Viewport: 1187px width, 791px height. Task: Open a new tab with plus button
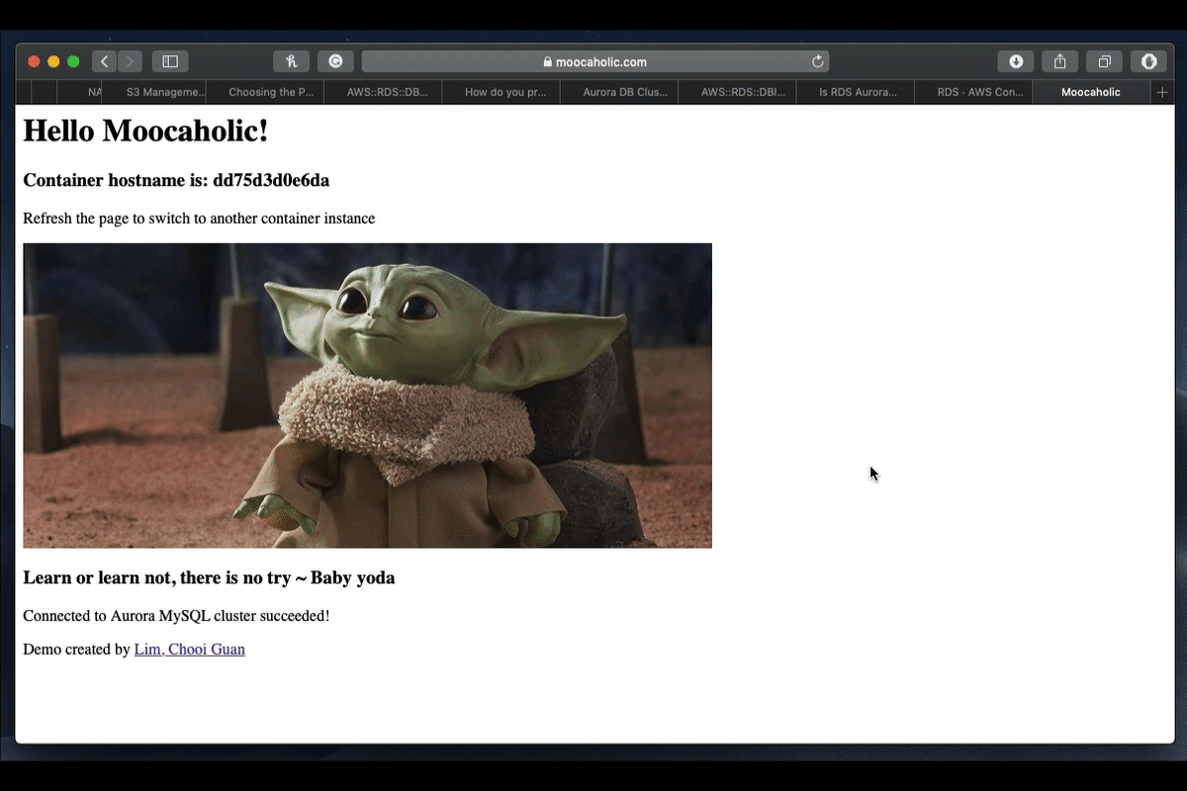tap(1162, 92)
